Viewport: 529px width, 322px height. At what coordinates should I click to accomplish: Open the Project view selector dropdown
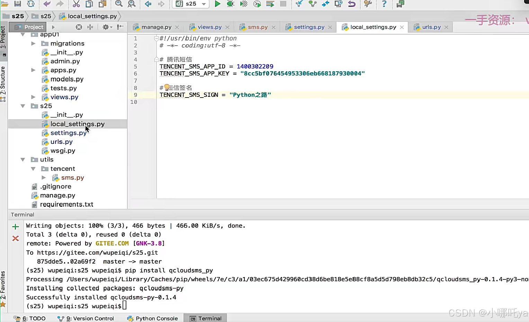point(53,27)
